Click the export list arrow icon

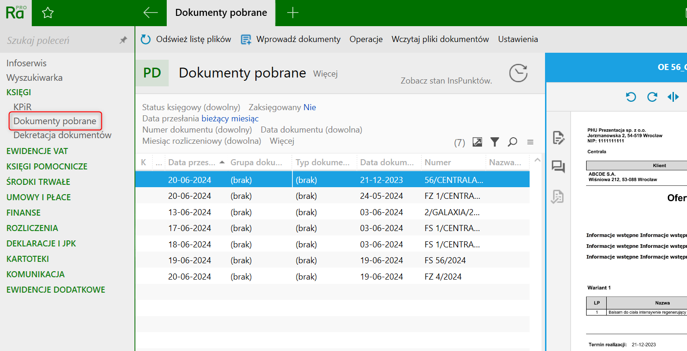click(x=477, y=142)
